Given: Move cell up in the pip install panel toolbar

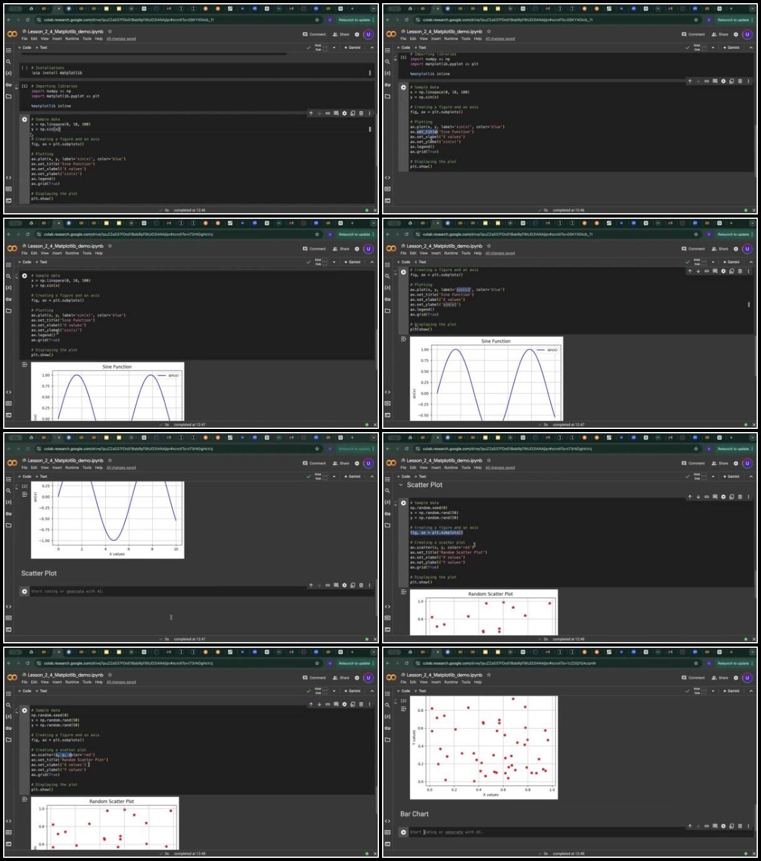Looking at the screenshot, I should click(x=311, y=114).
